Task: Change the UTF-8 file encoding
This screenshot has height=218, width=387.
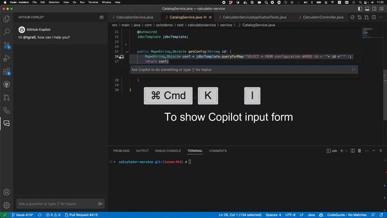Action: [290, 215]
